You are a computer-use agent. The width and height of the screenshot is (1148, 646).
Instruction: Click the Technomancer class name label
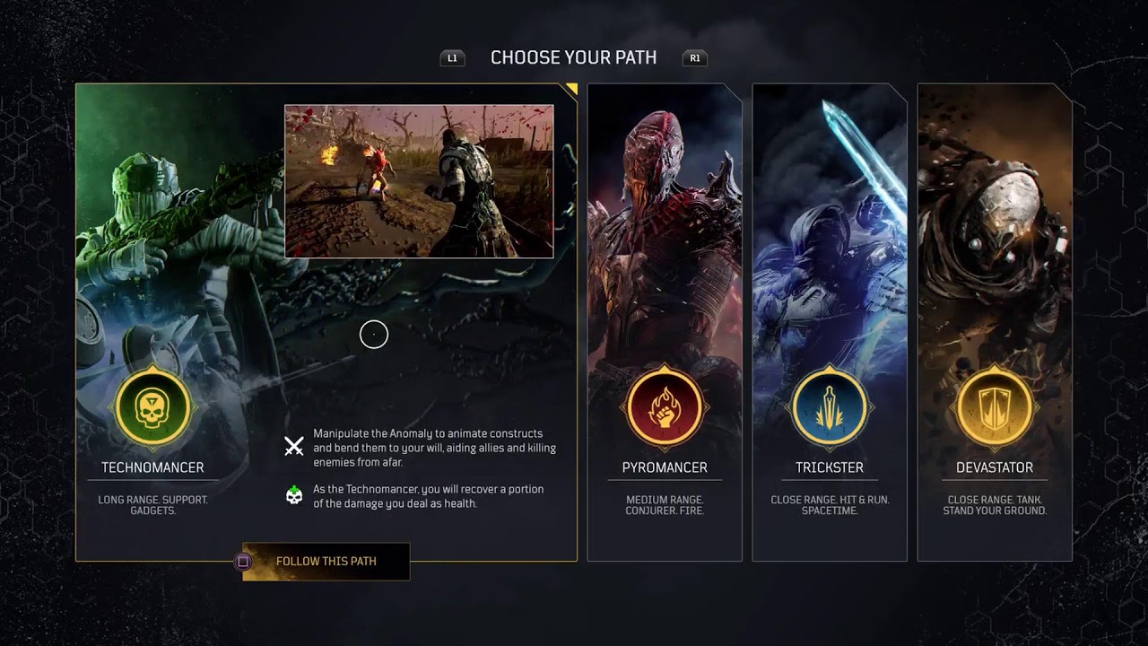152,467
